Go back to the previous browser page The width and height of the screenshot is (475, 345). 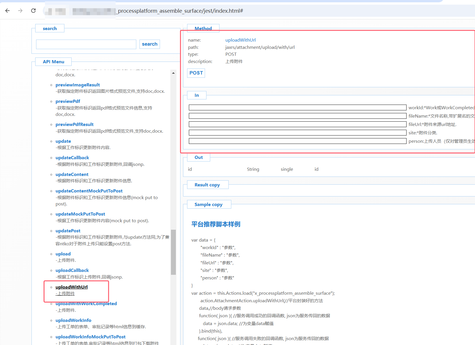pyautogui.click(x=8, y=11)
